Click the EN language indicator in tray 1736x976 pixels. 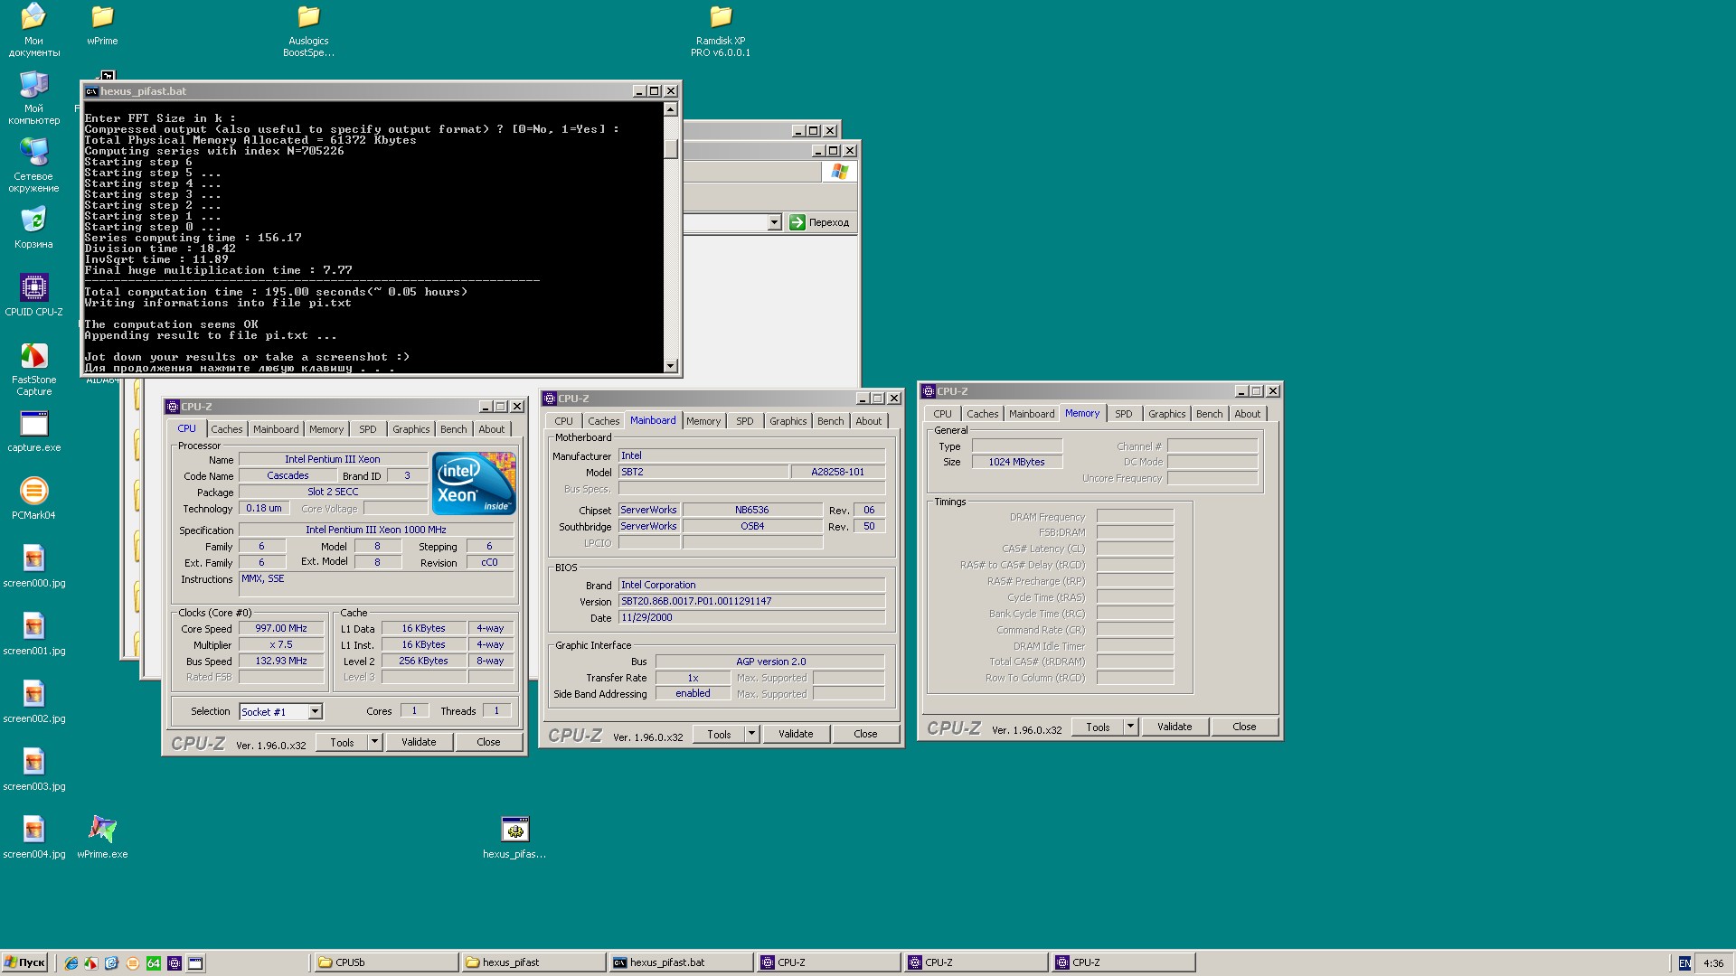[x=1684, y=963]
